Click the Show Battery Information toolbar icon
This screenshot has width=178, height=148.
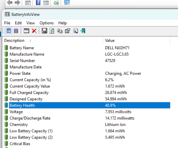[x=9, y=31]
